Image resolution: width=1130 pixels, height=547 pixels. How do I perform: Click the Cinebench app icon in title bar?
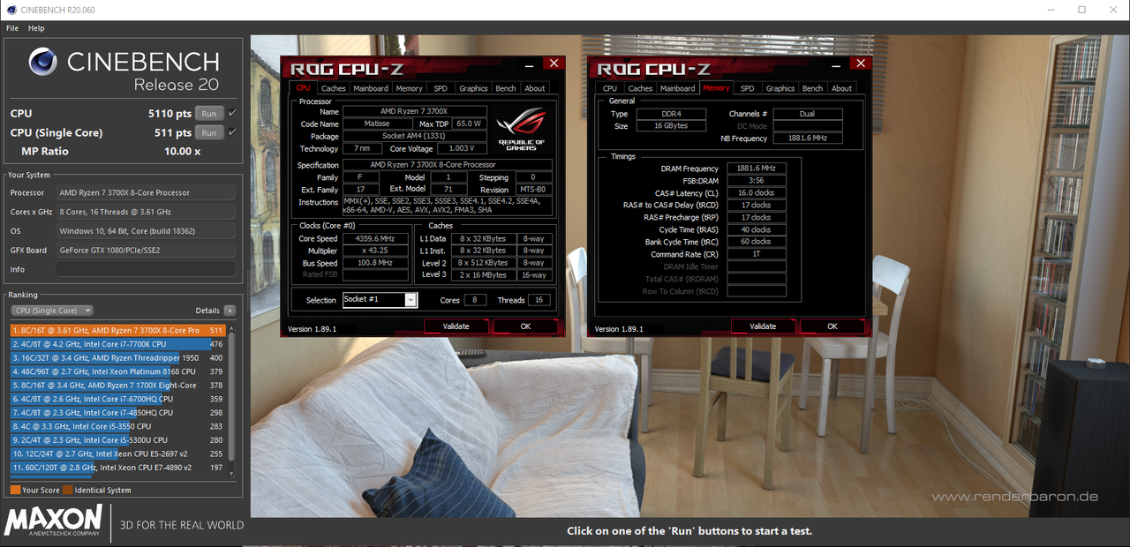(11, 10)
